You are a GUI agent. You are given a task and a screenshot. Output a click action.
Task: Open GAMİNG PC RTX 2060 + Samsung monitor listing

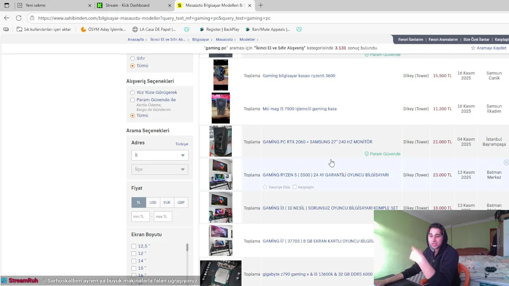(317, 142)
